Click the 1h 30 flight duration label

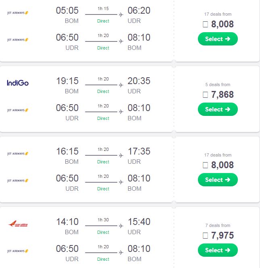[103, 220]
